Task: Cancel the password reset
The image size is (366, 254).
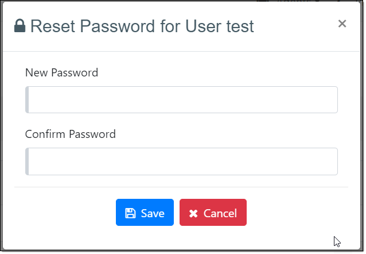Action: pos(213,213)
